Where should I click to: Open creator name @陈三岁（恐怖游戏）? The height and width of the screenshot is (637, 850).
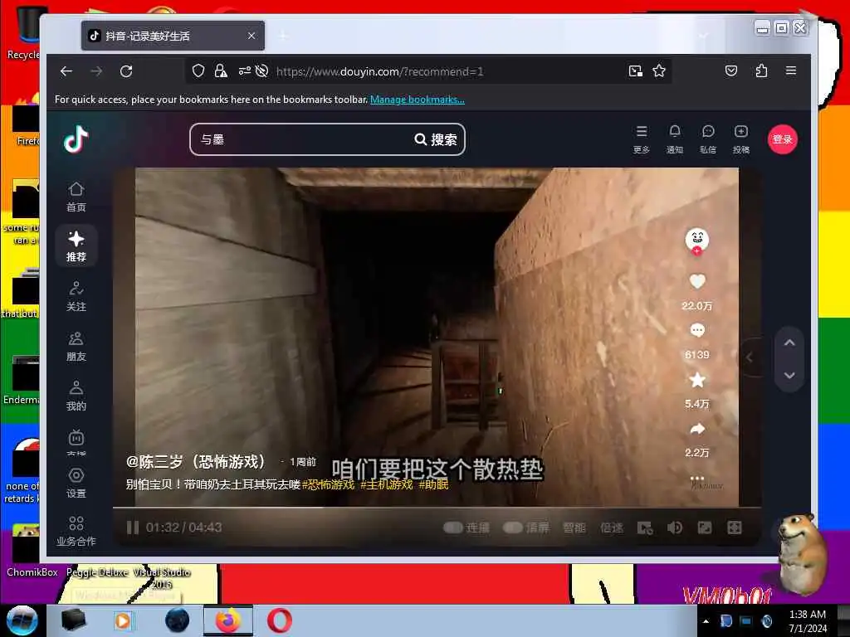[196, 462]
